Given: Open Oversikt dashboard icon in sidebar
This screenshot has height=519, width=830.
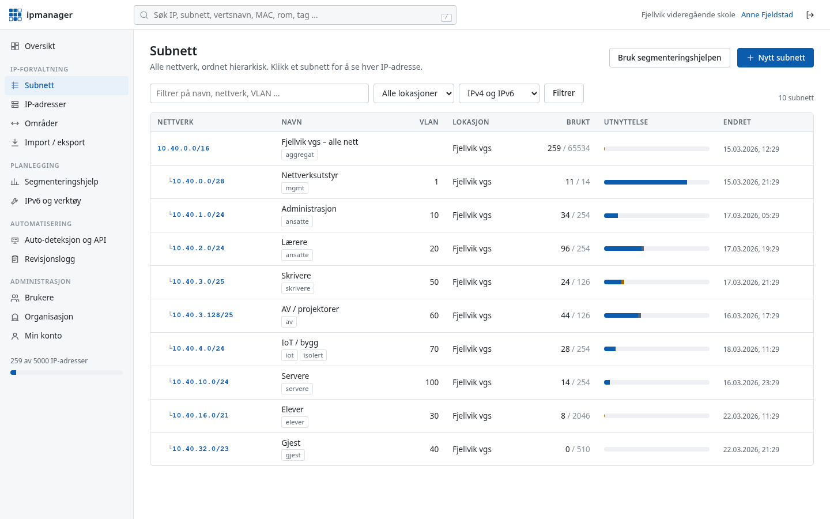Looking at the screenshot, I should 15,46.
